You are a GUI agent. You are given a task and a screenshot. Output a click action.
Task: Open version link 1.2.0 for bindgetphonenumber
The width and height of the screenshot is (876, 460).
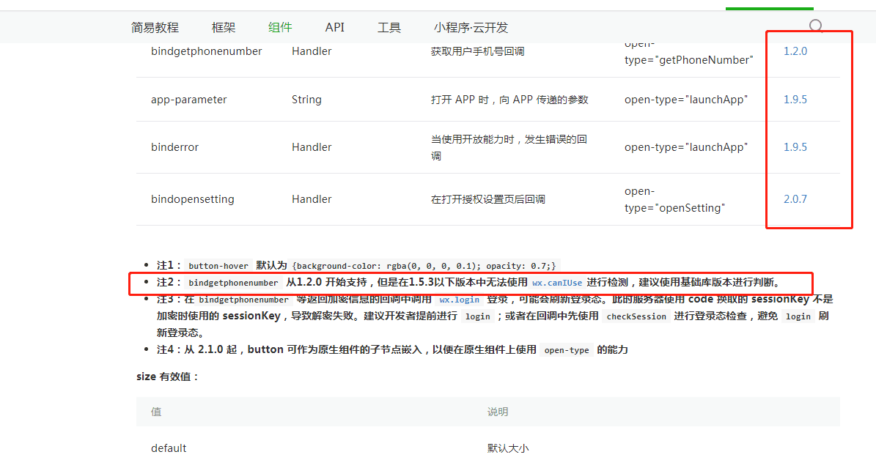click(x=795, y=51)
